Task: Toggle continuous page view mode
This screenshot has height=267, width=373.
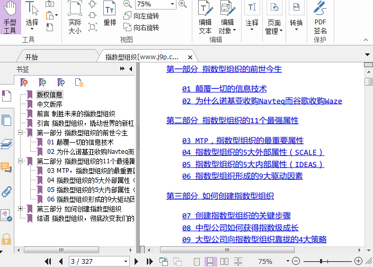Action: click(210, 262)
